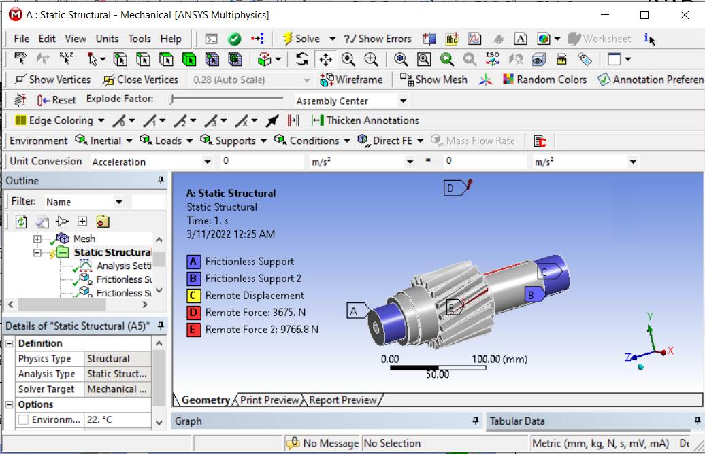Open the Solve dropdown arrow

(332, 39)
